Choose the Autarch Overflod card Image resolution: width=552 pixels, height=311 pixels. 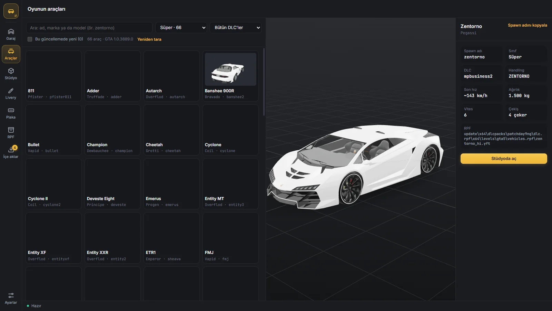click(171, 76)
